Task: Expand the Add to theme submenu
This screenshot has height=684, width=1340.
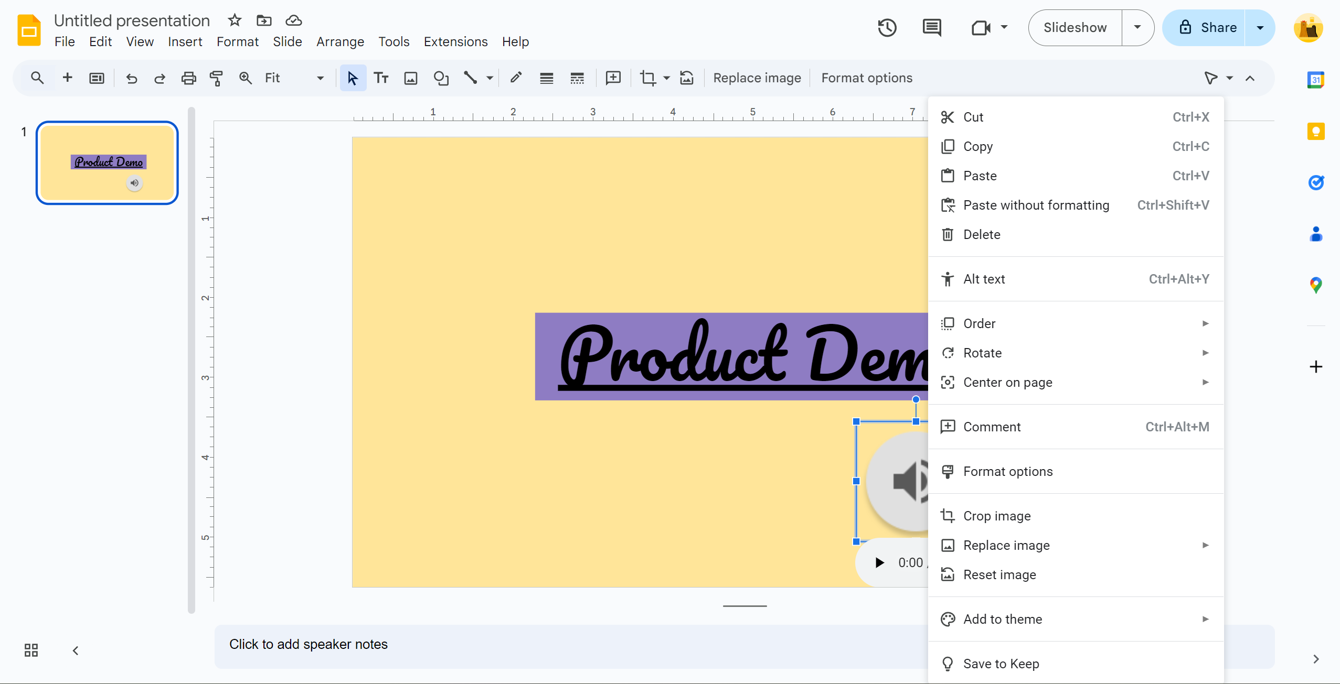Action: tap(1076, 619)
